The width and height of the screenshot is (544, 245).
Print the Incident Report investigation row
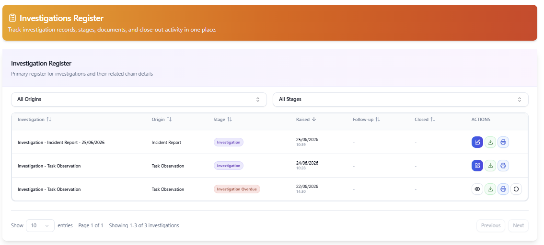coord(503,142)
